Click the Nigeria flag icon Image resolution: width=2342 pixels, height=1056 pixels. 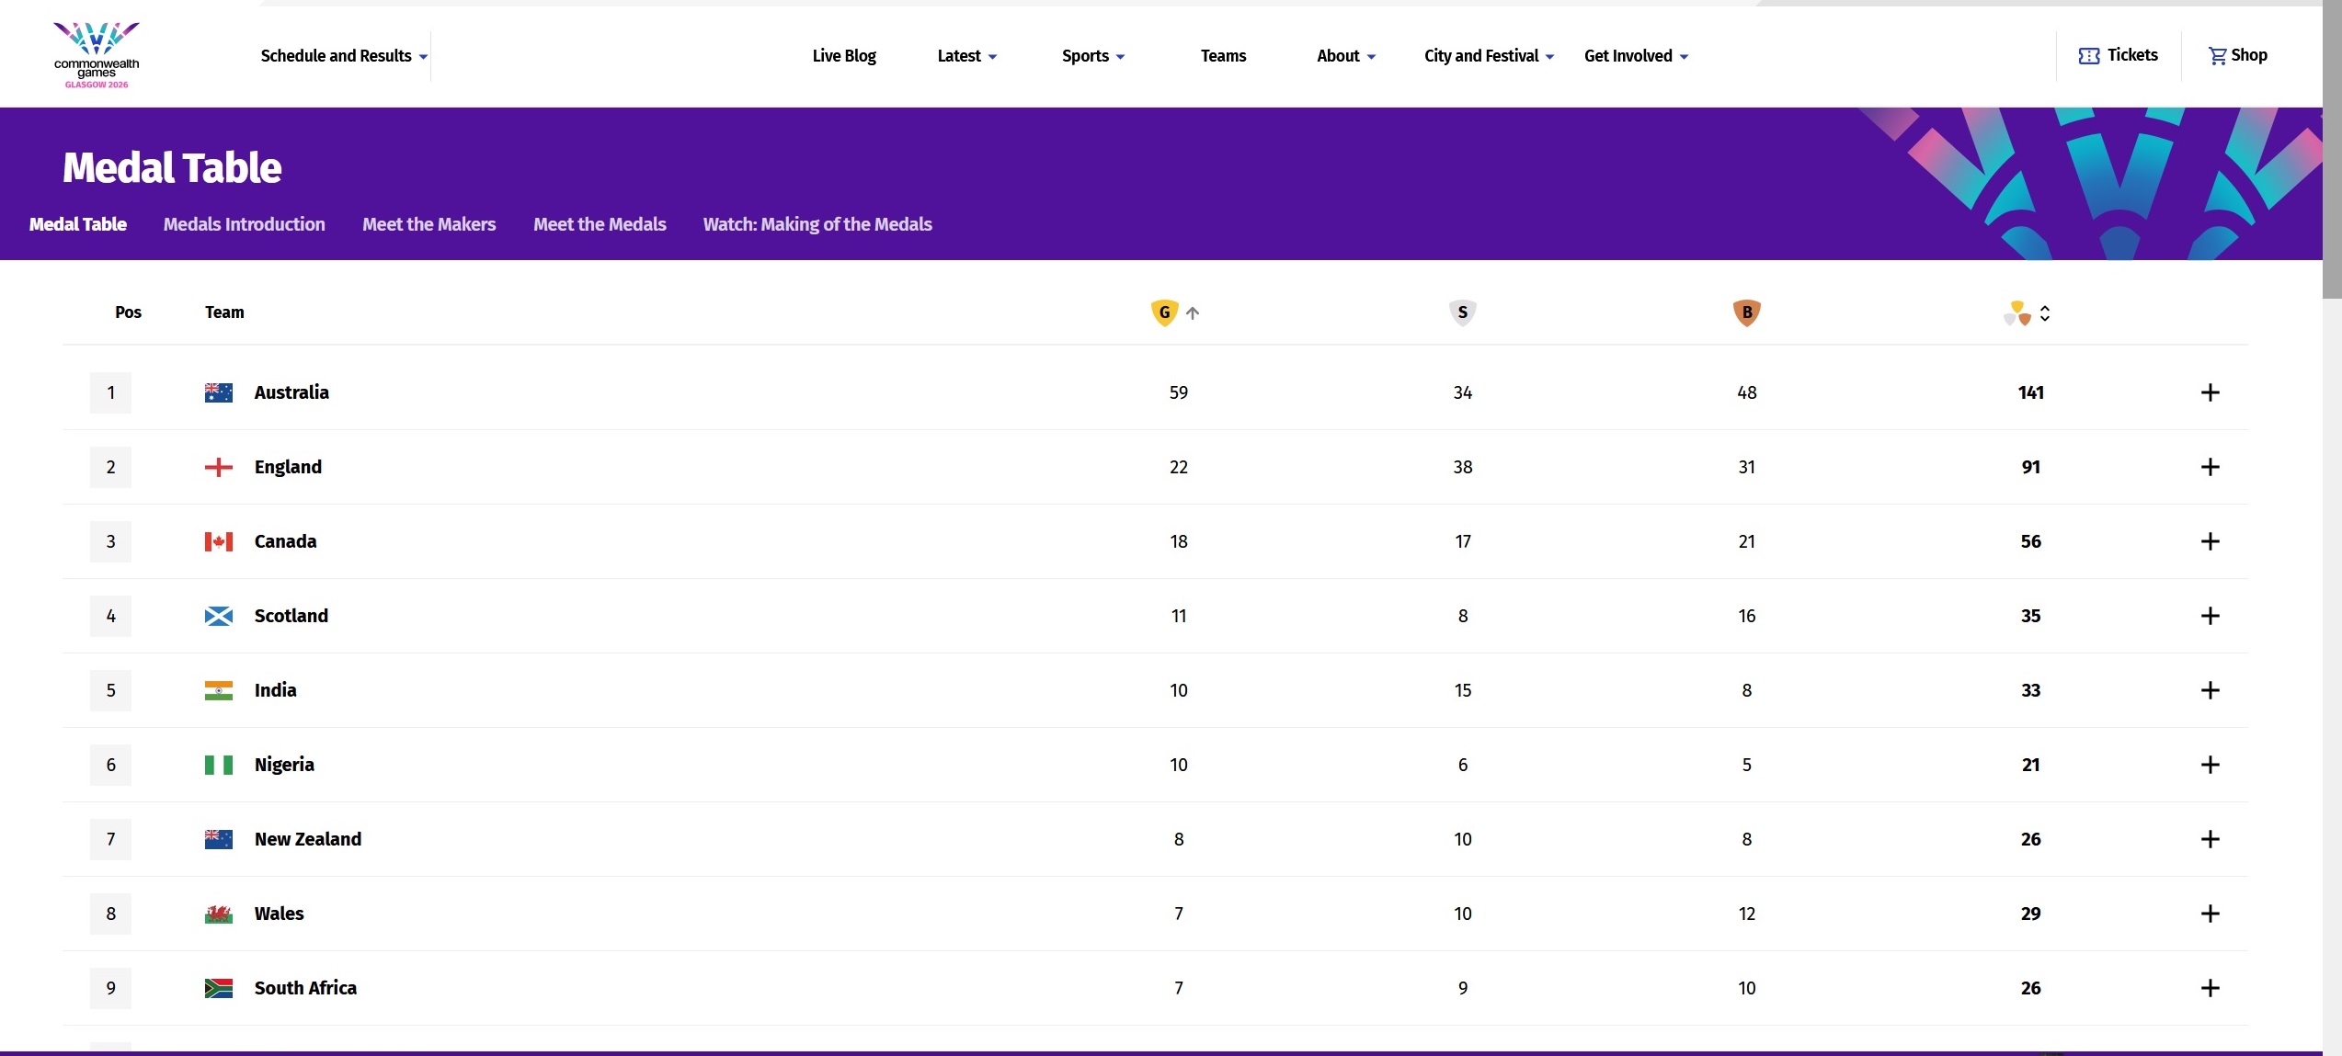pos(219,765)
